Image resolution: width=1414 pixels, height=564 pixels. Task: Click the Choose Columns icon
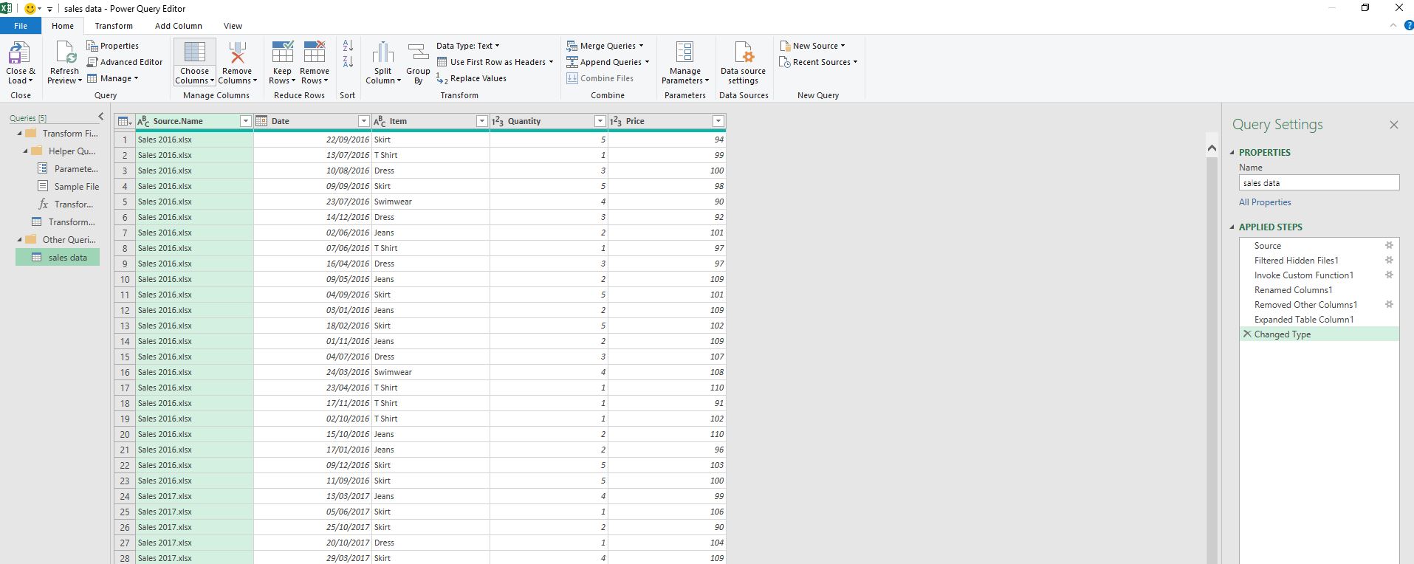pos(195,53)
